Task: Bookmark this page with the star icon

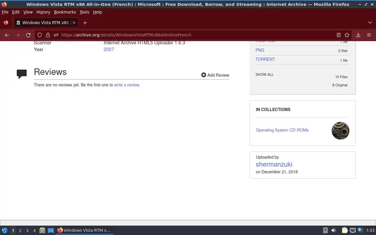Action: point(347,35)
